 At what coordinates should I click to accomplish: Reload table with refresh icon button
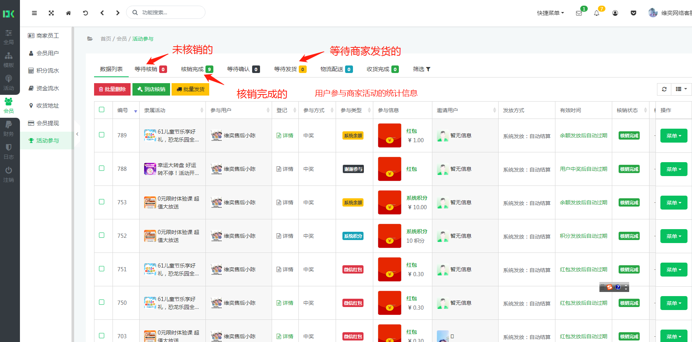click(x=664, y=89)
